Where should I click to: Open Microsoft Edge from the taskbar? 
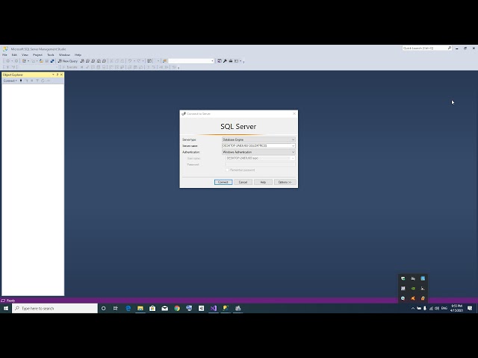(x=128, y=308)
